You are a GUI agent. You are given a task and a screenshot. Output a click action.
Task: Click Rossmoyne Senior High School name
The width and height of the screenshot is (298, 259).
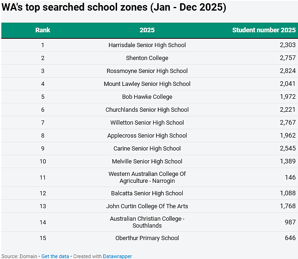(x=147, y=71)
